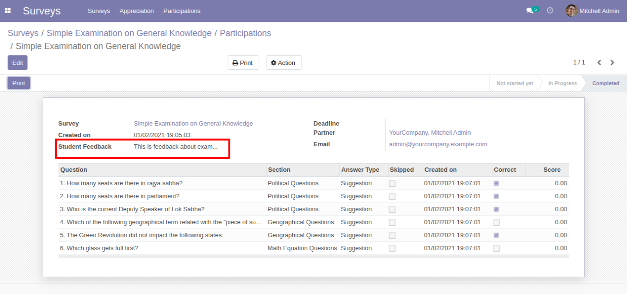Screen dimensions: 627x294
Task: Toggle Skipped checkbox for Green Revolution question
Action: (392, 235)
